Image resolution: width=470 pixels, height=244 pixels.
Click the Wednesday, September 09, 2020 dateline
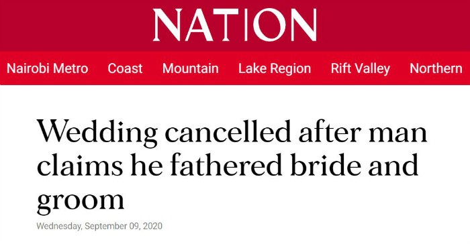[99, 226]
